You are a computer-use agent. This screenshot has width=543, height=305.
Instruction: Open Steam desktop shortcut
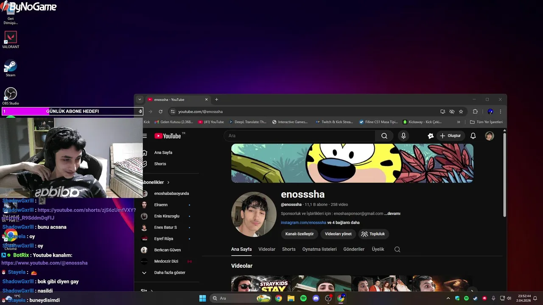click(x=11, y=68)
